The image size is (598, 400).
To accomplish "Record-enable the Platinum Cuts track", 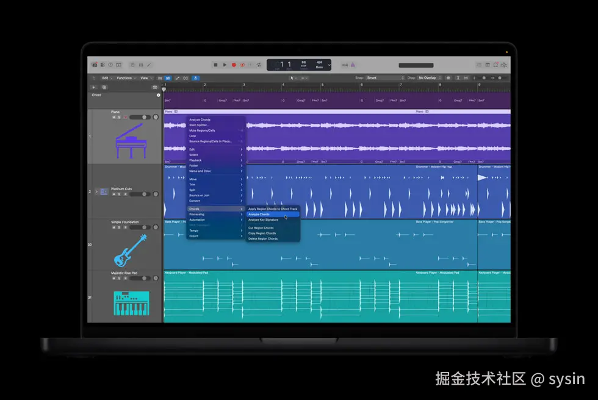I will pyautogui.click(x=125, y=195).
